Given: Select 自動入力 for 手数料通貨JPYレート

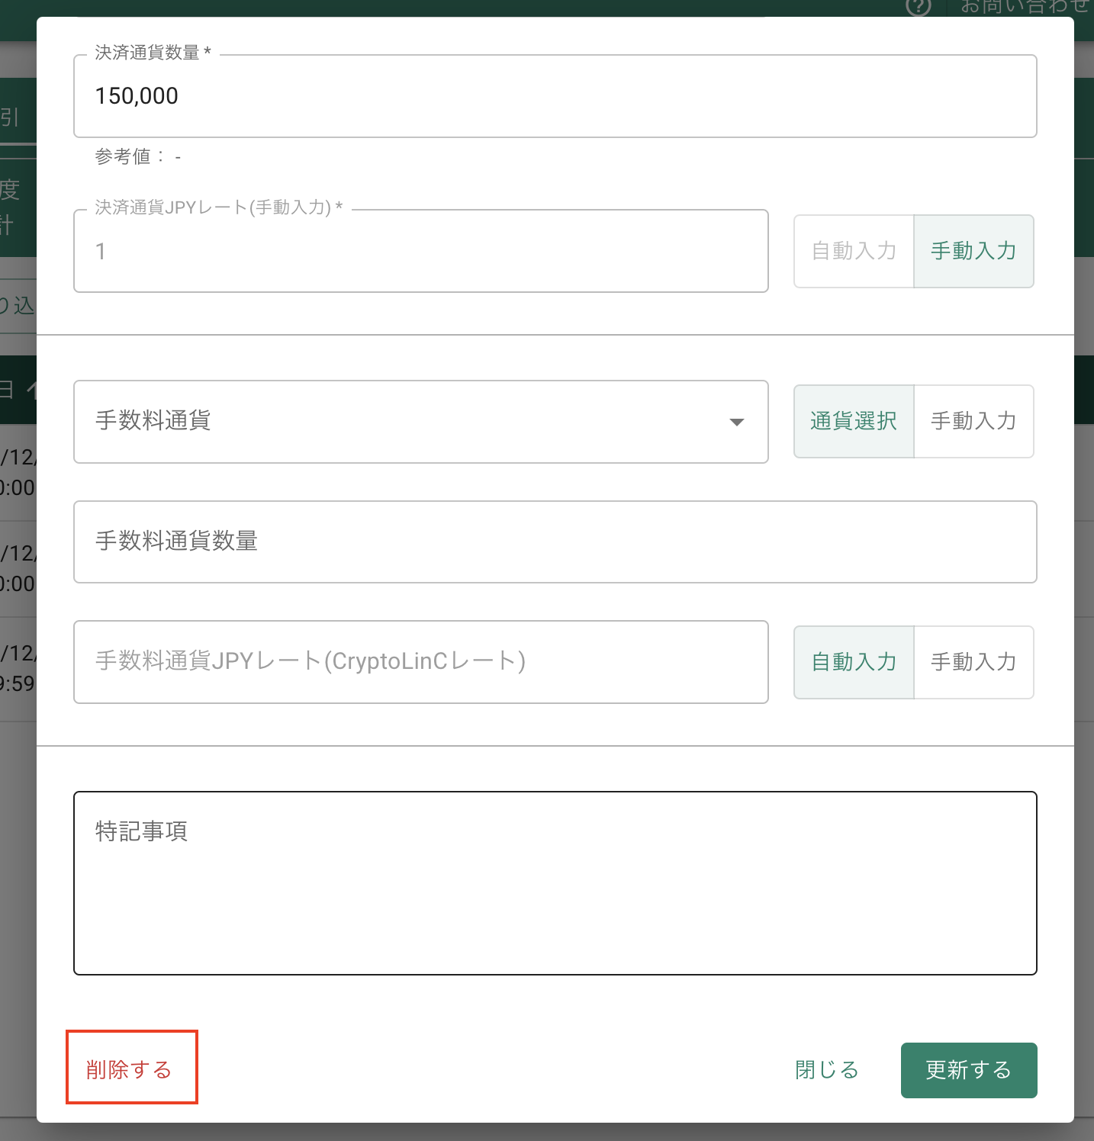Looking at the screenshot, I should [x=854, y=662].
